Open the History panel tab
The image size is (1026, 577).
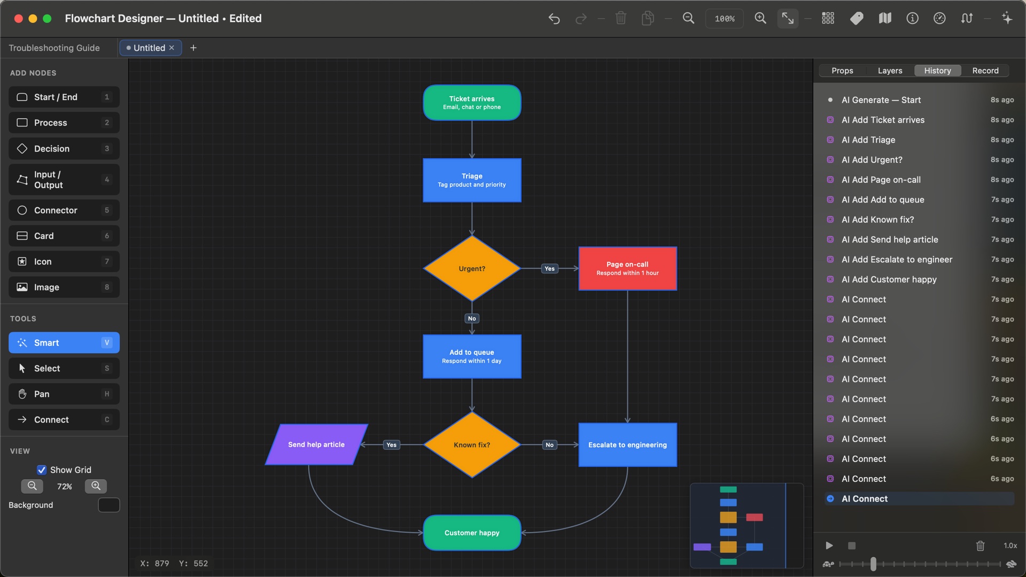(x=937, y=71)
